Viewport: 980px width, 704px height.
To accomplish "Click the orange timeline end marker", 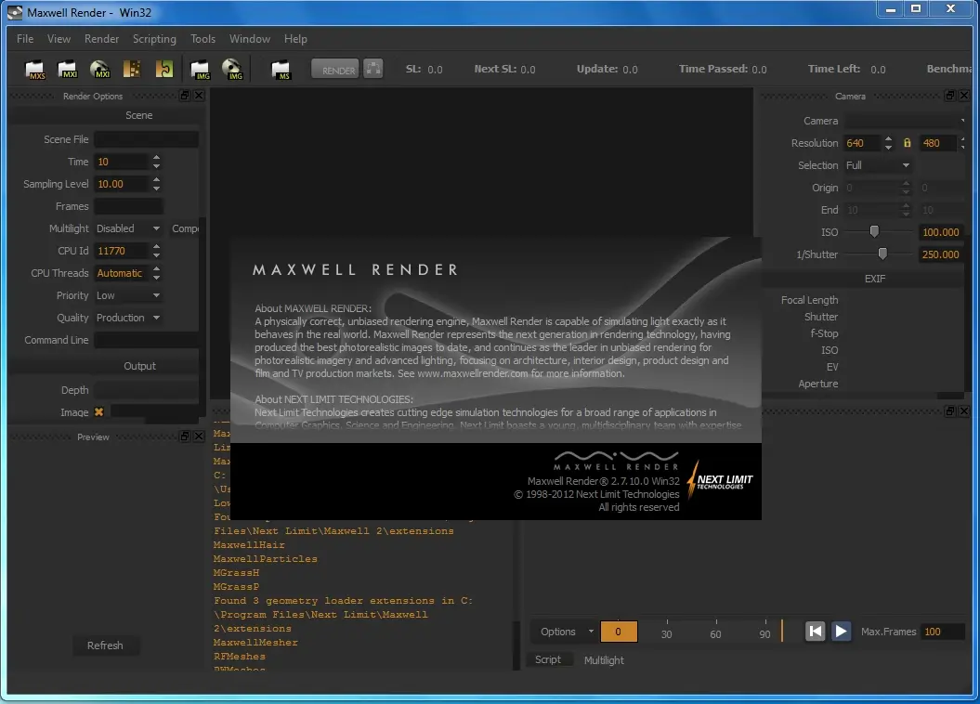I will 782,631.
